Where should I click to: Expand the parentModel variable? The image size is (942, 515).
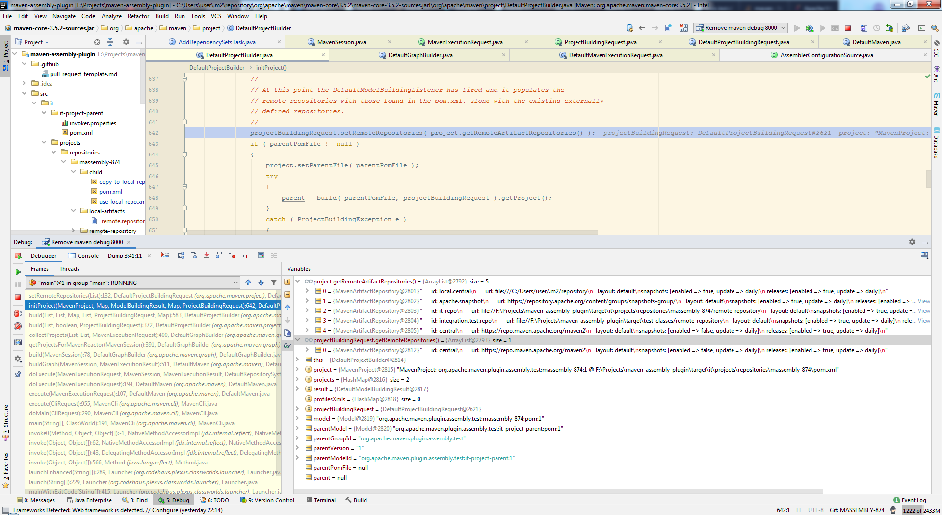[297, 428]
